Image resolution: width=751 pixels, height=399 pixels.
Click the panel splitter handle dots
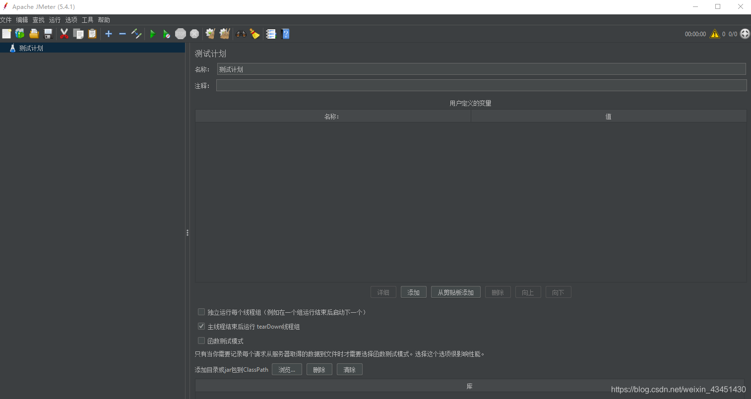click(x=188, y=232)
